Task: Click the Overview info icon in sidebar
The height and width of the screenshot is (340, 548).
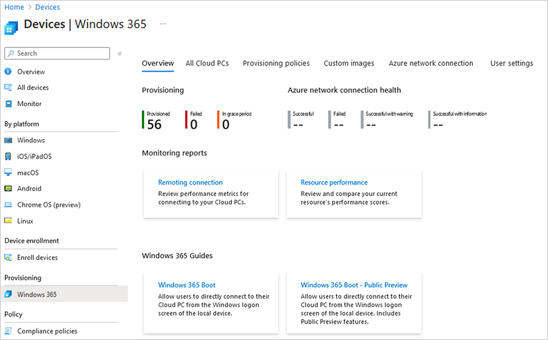Action: click(x=8, y=72)
